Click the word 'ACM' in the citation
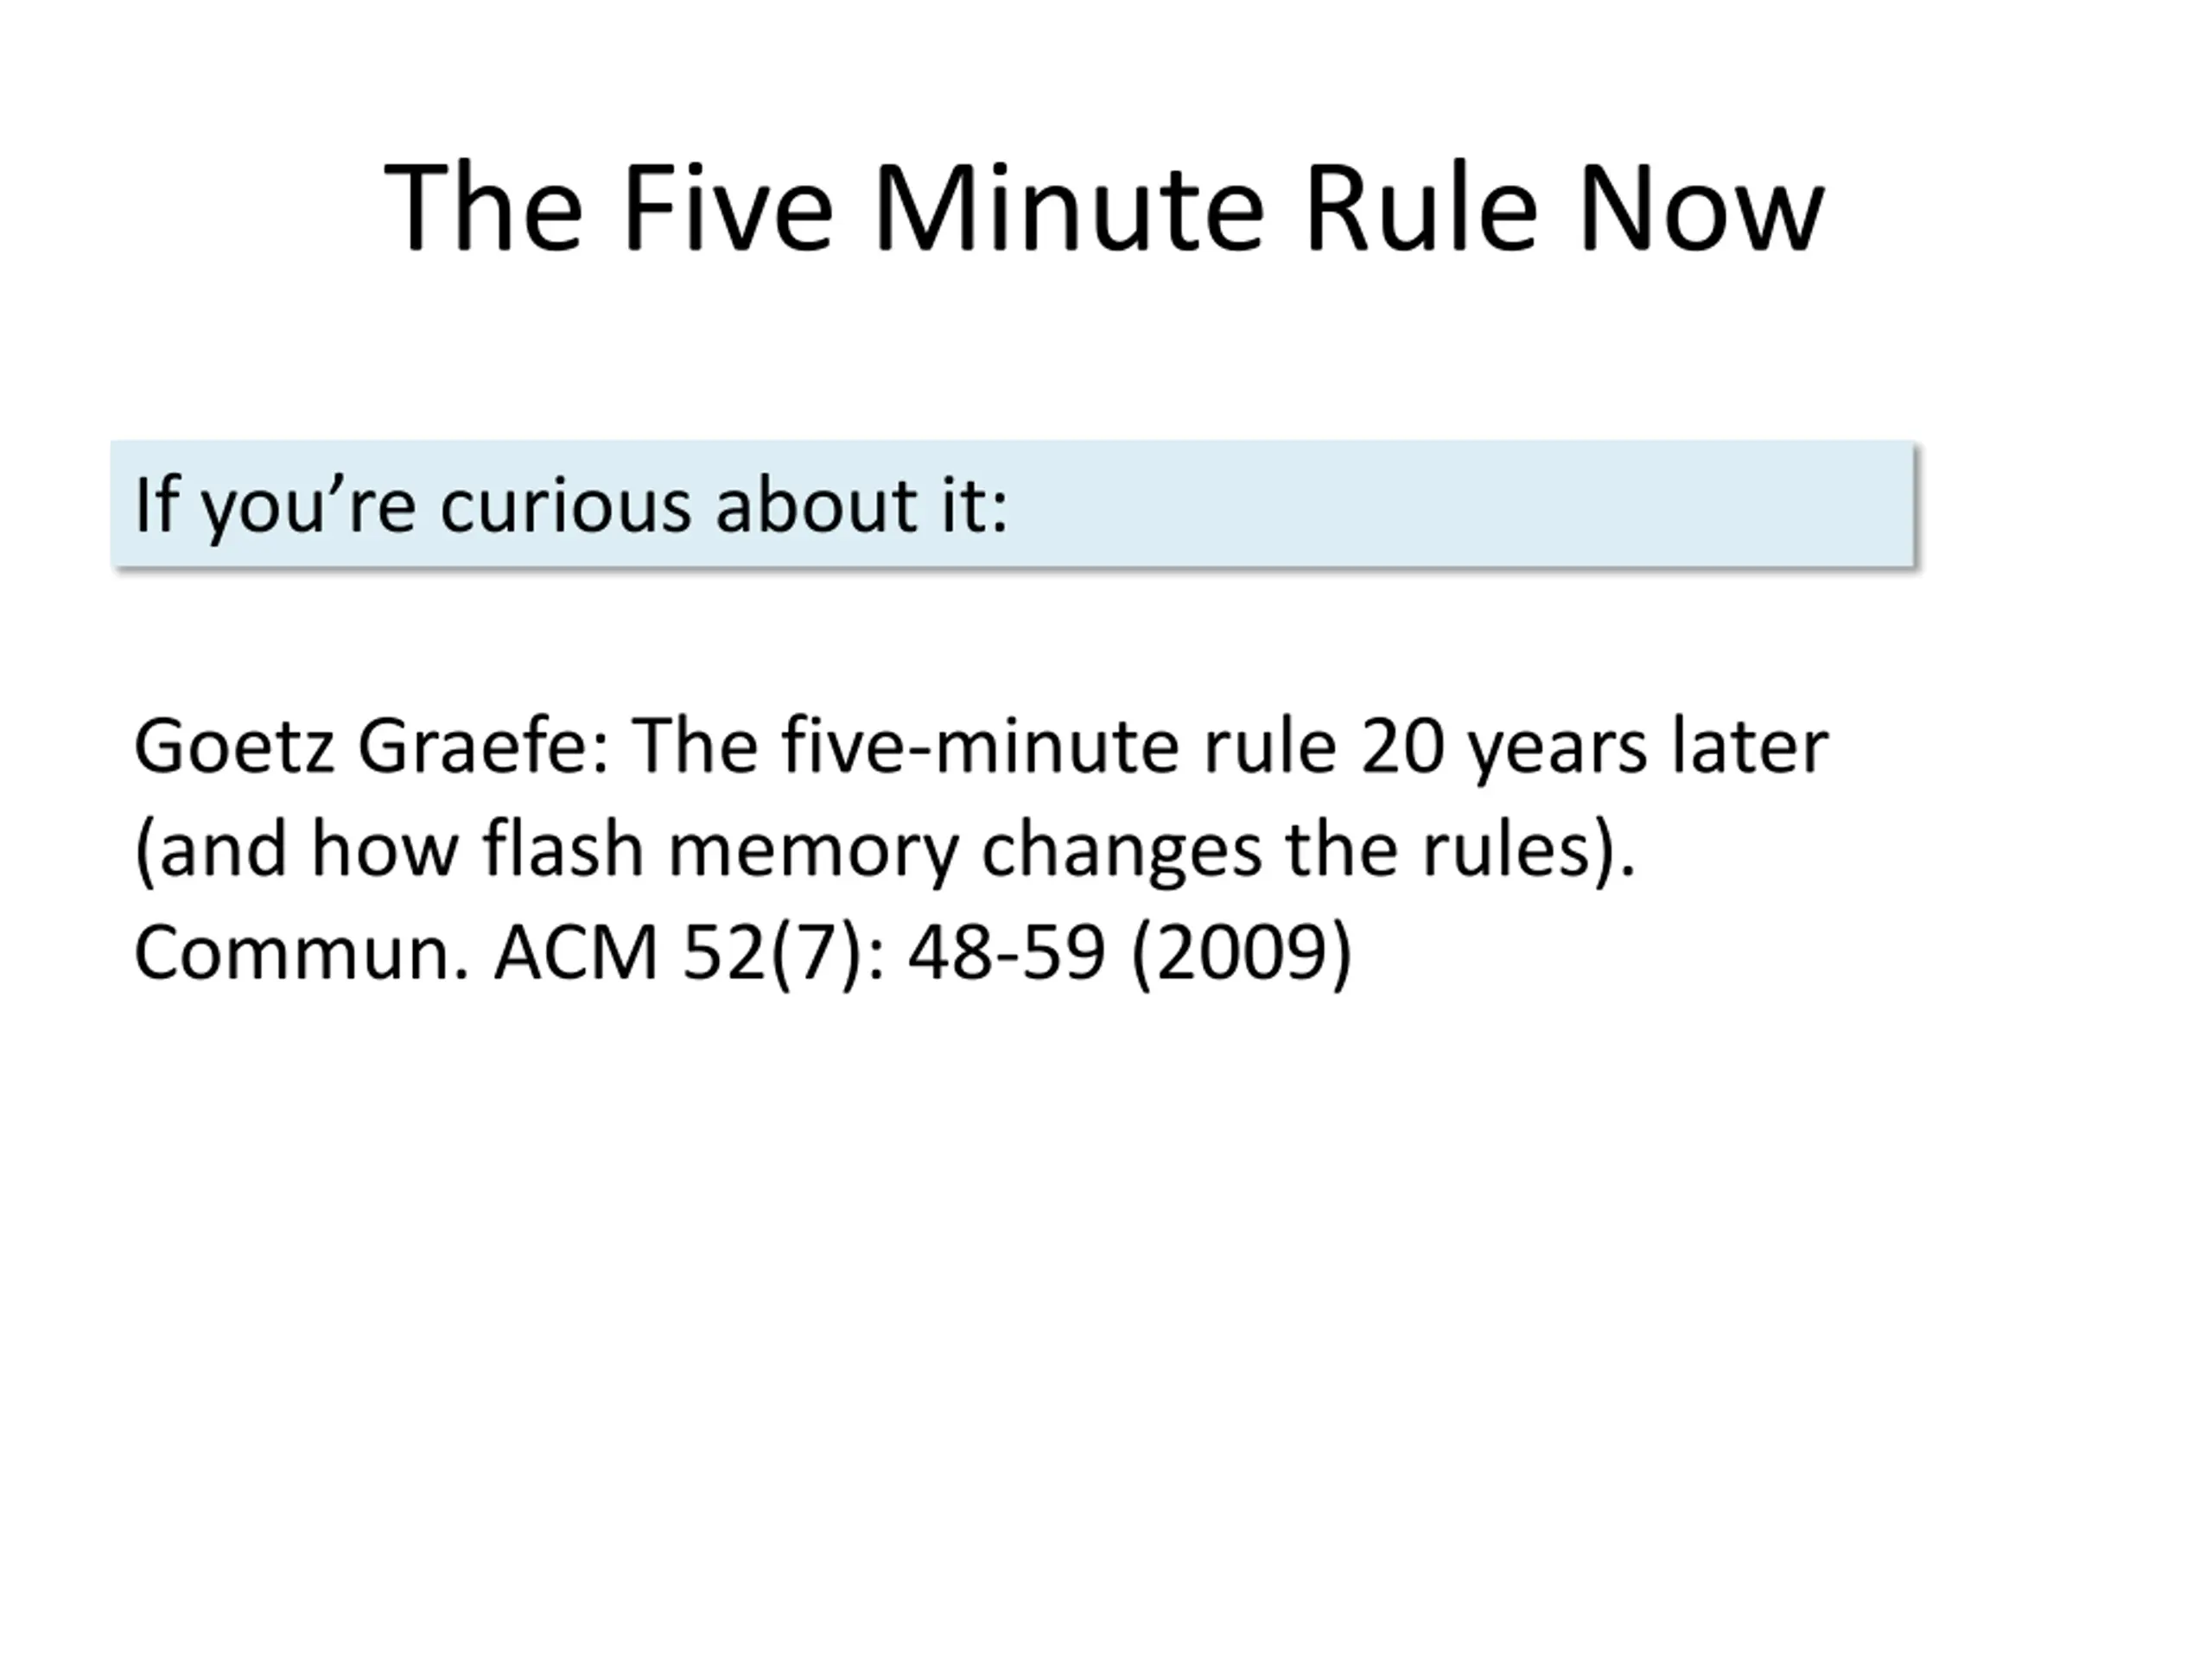 point(576,952)
